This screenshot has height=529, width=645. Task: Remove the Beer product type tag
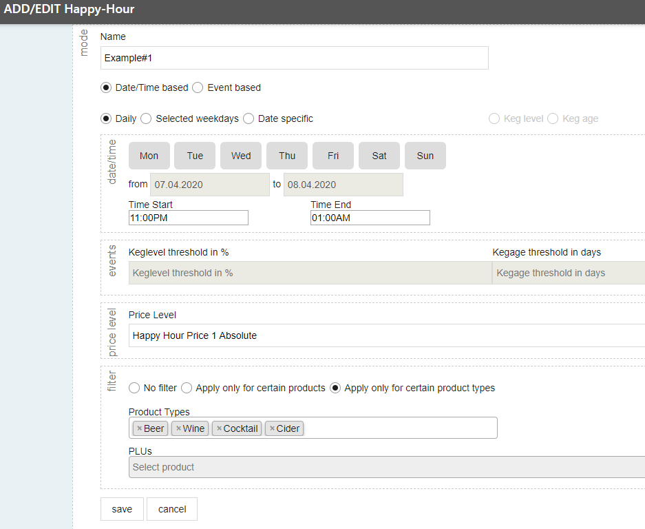coord(140,428)
